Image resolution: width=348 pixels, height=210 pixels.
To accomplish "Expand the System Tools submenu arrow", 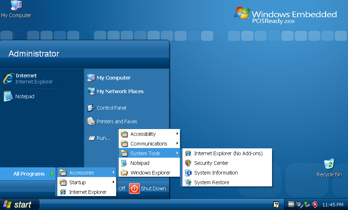I will click(177, 153).
